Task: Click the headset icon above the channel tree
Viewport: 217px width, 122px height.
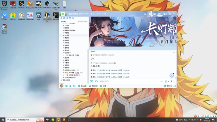Action: pos(64,18)
